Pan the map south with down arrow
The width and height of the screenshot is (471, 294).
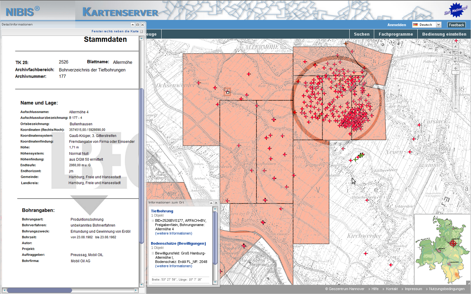[455, 58]
